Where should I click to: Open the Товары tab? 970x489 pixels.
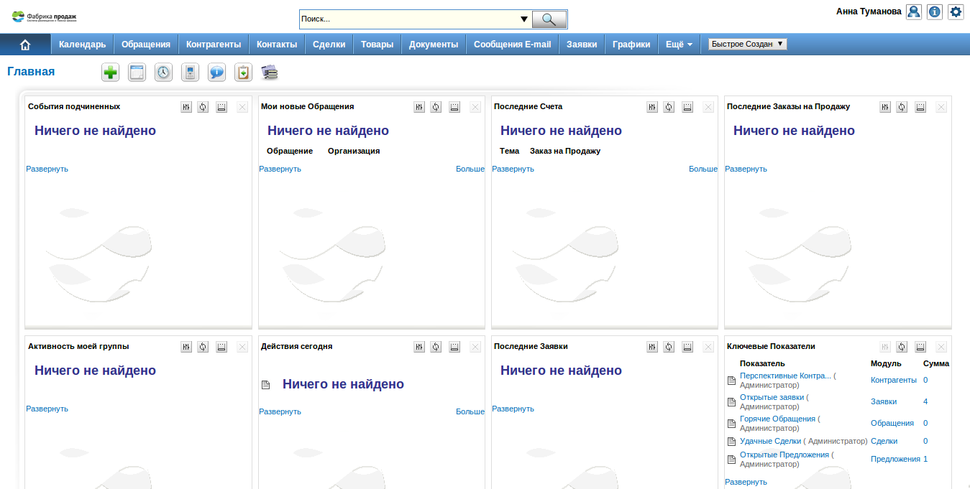[378, 45]
